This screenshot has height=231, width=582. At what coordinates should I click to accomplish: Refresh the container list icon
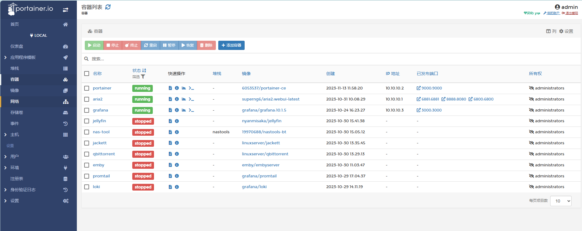coord(108,7)
